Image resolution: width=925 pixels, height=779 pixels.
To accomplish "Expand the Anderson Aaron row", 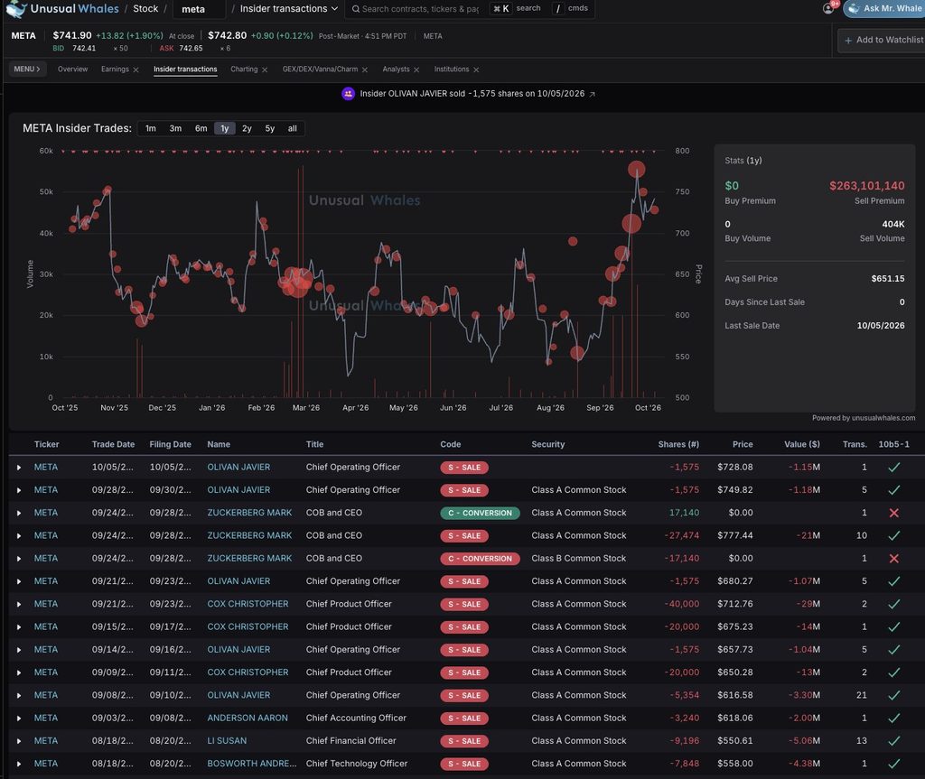I will (19, 719).
